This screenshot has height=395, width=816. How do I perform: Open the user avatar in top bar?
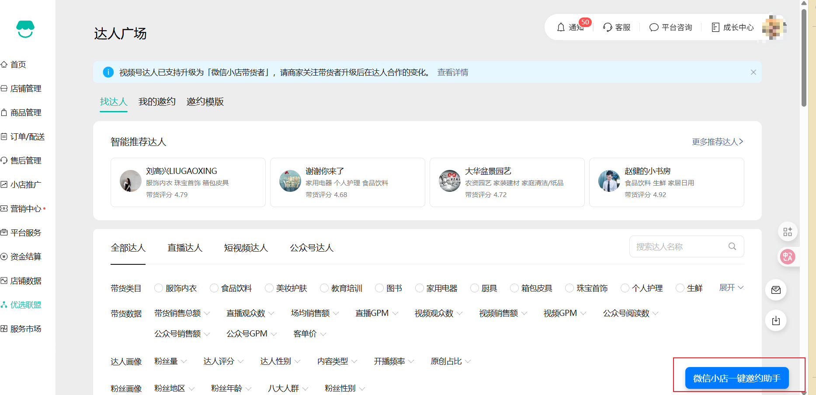(x=774, y=28)
